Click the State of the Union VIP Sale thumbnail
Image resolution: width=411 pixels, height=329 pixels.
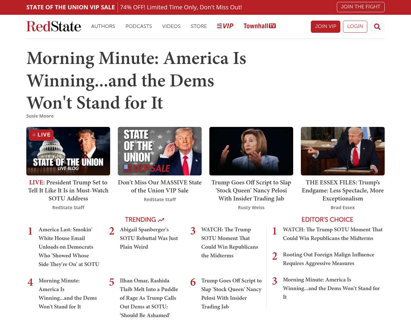point(160,151)
